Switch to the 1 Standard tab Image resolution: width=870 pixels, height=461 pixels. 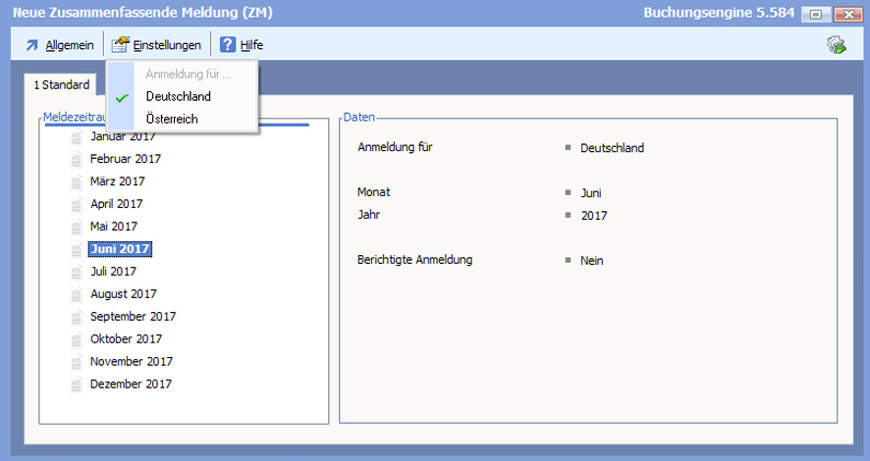(62, 85)
